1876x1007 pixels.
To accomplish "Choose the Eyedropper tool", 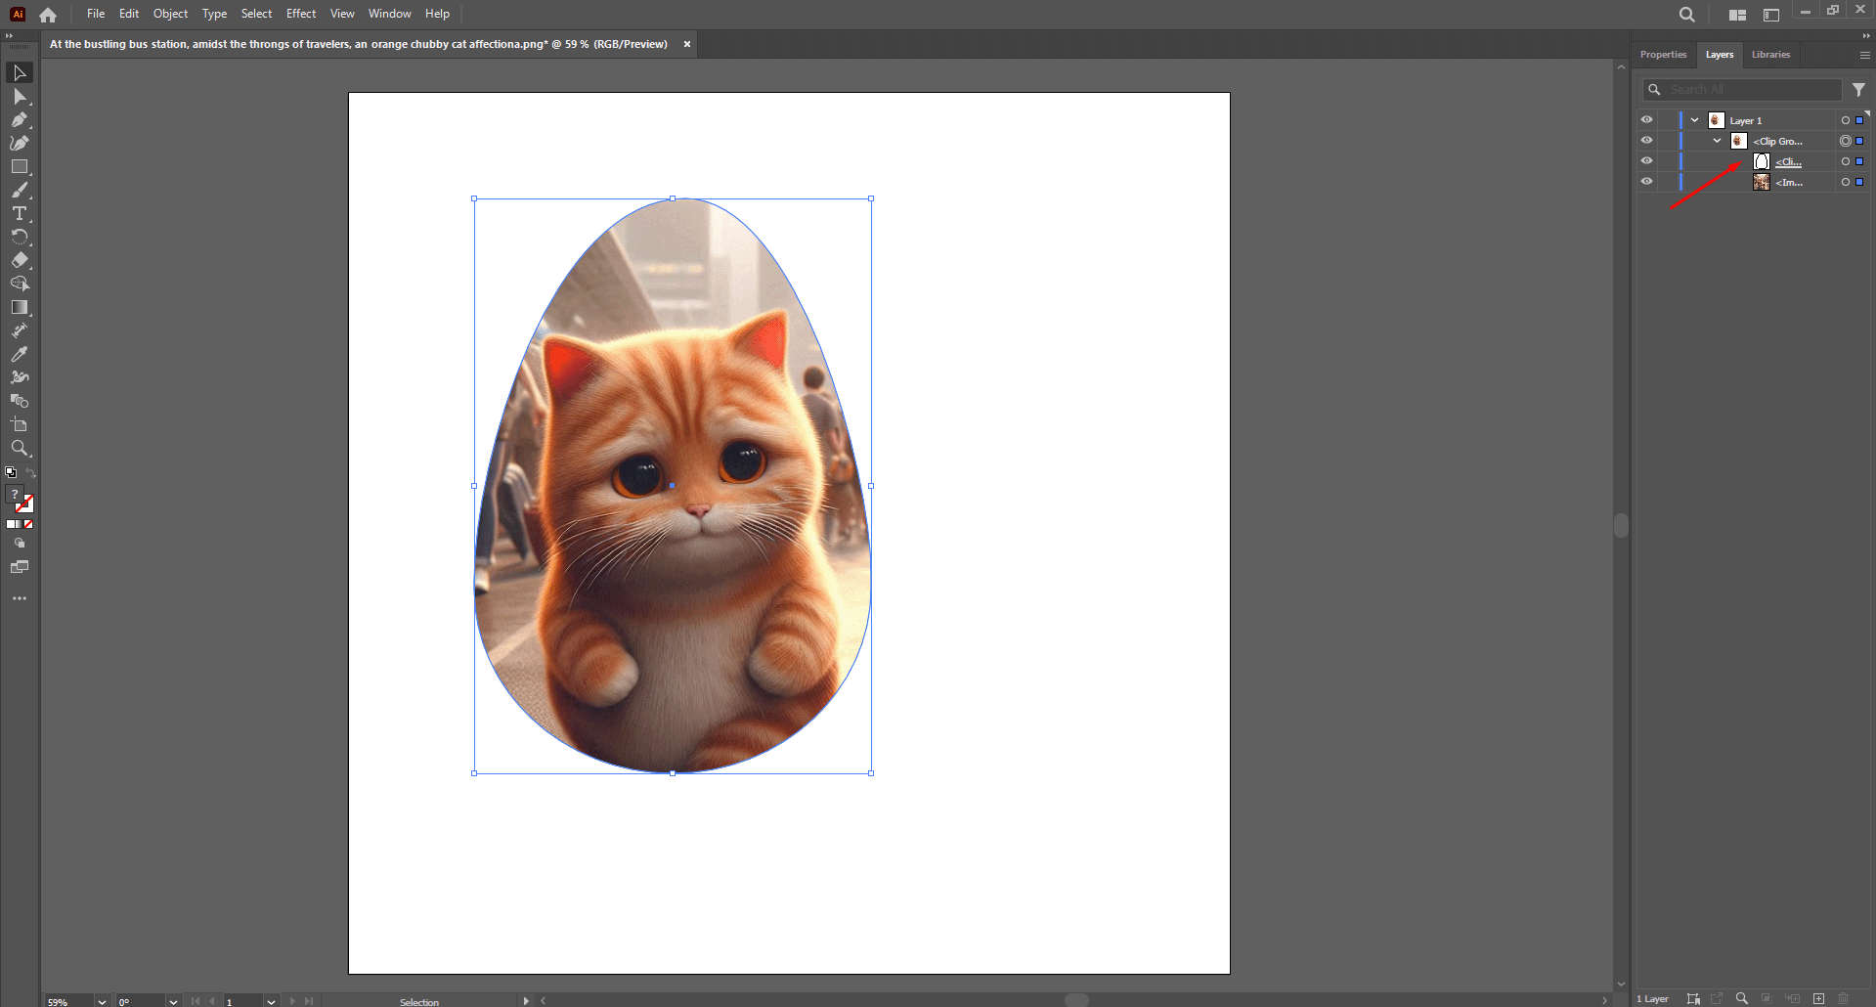I will (x=20, y=353).
